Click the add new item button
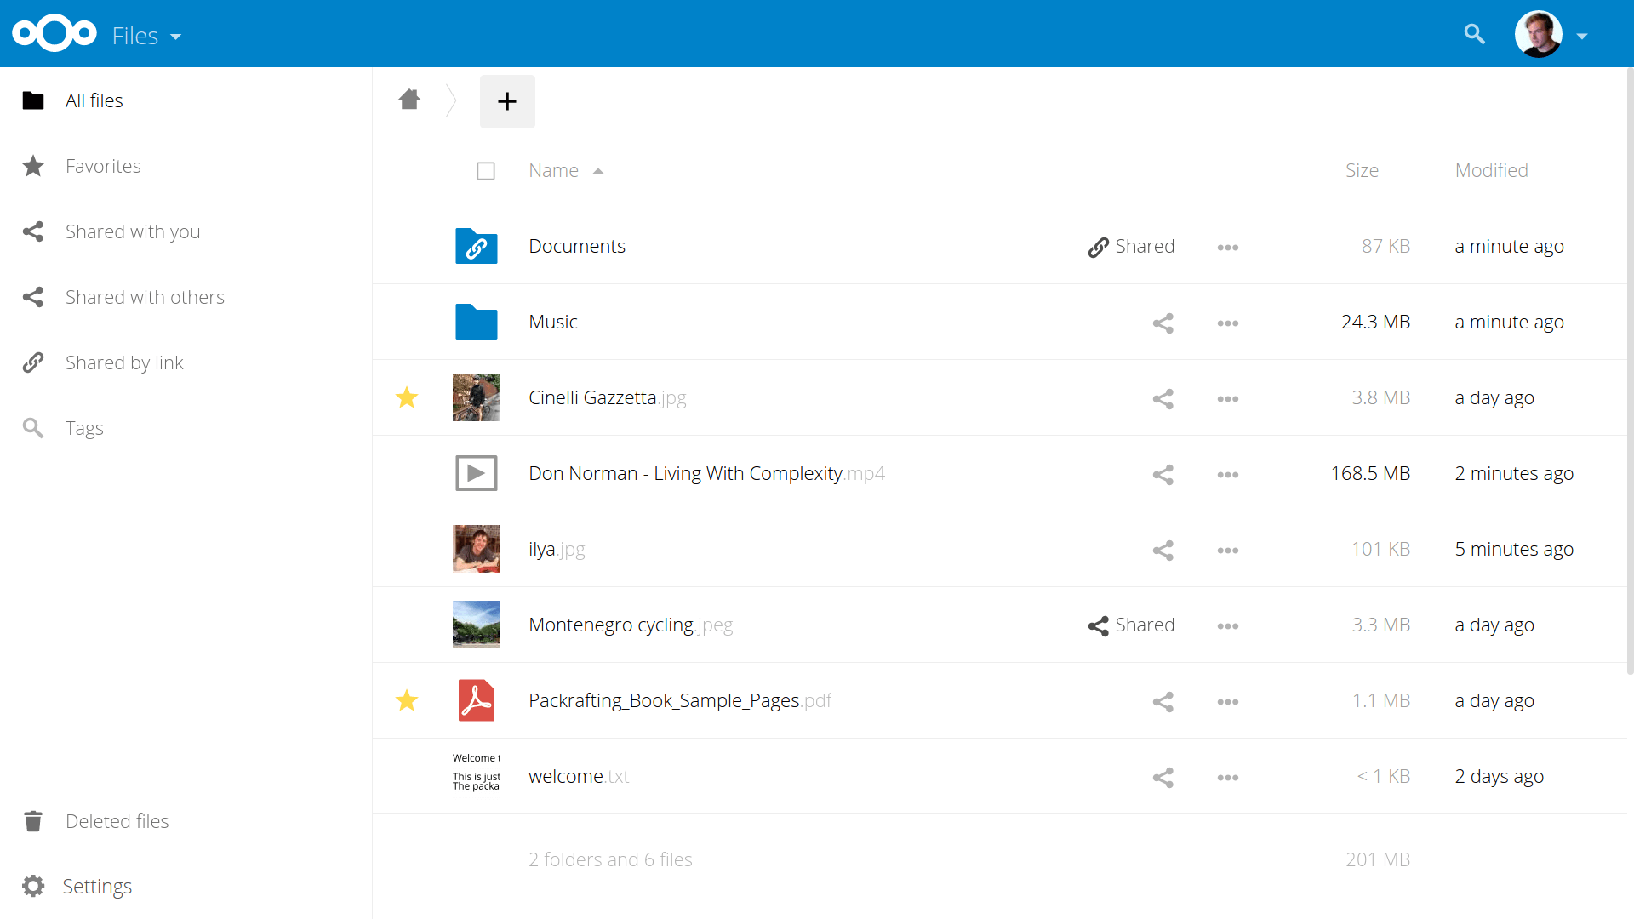 (506, 100)
